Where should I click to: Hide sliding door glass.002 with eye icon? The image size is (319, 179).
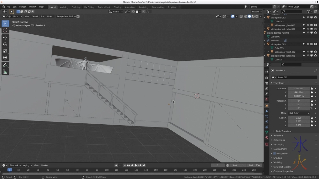tap(308, 25)
